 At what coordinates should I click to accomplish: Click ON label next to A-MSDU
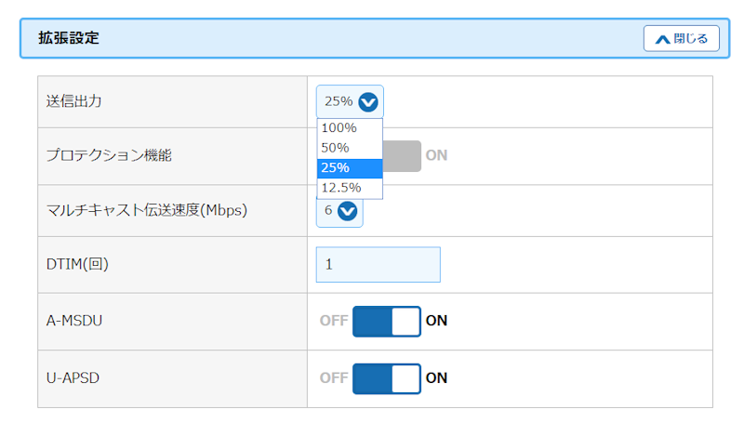click(436, 322)
